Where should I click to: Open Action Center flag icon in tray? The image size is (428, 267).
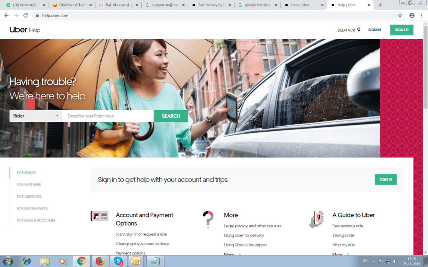click(381, 261)
